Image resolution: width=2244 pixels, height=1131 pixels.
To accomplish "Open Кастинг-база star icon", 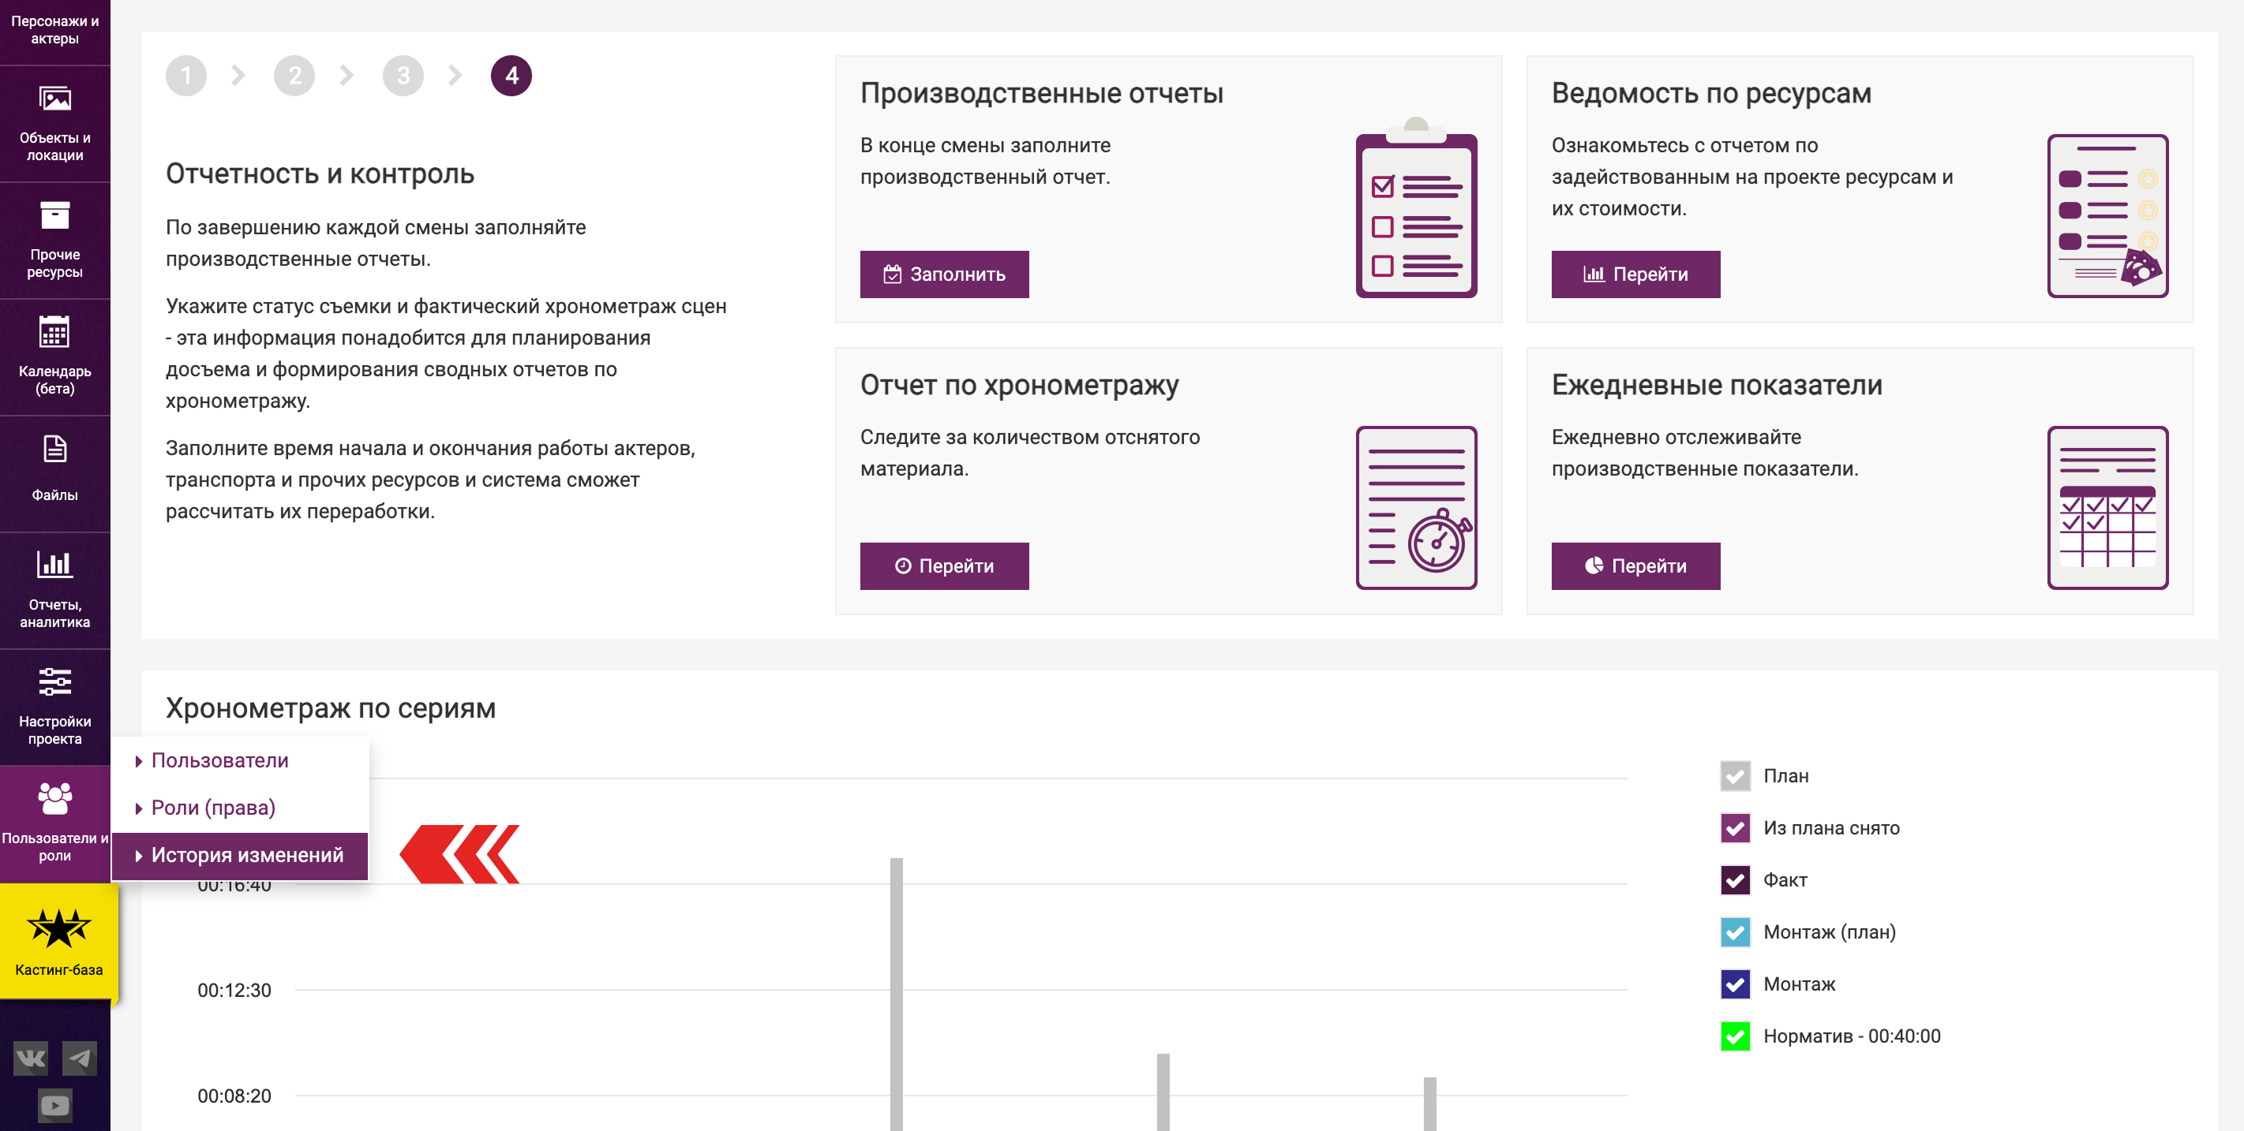I will pyautogui.click(x=58, y=928).
